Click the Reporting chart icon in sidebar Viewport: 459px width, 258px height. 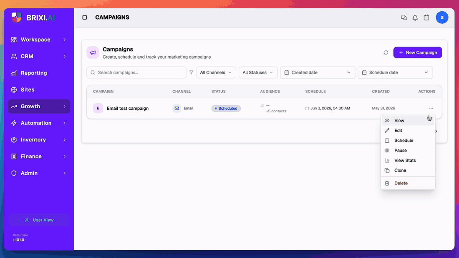point(14,73)
